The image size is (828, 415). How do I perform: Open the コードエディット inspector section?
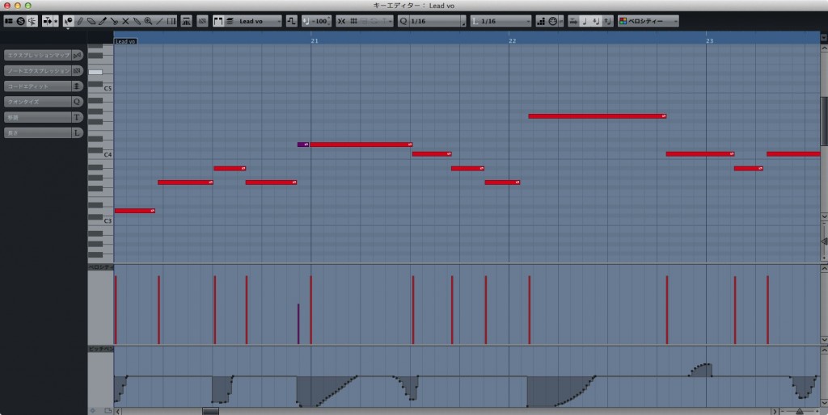click(38, 86)
